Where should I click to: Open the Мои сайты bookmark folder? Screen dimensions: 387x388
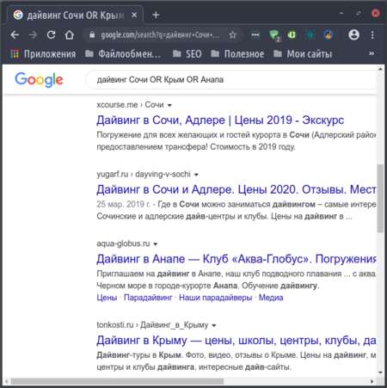pos(303,54)
